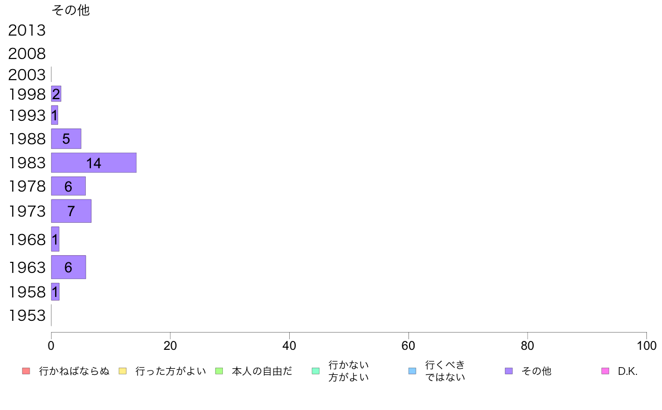Click the 1953 year axis label
The width and height of the screenshot is (662, 410).
27,315
